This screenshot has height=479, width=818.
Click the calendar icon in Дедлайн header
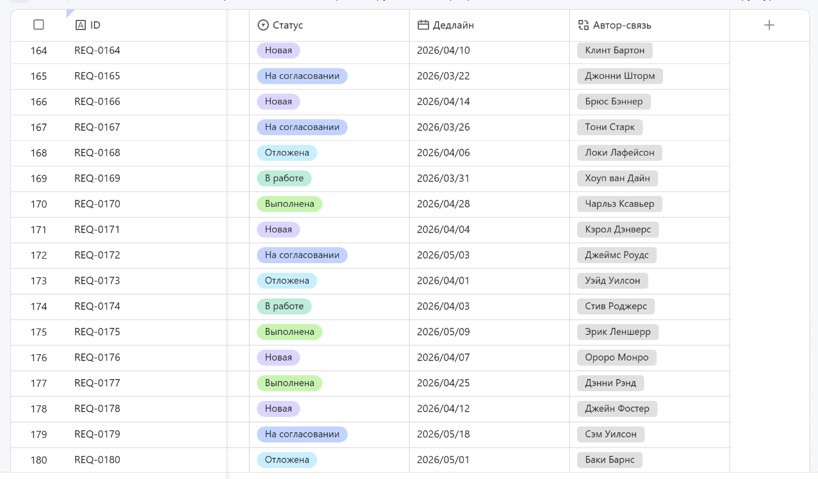[423, 25]
